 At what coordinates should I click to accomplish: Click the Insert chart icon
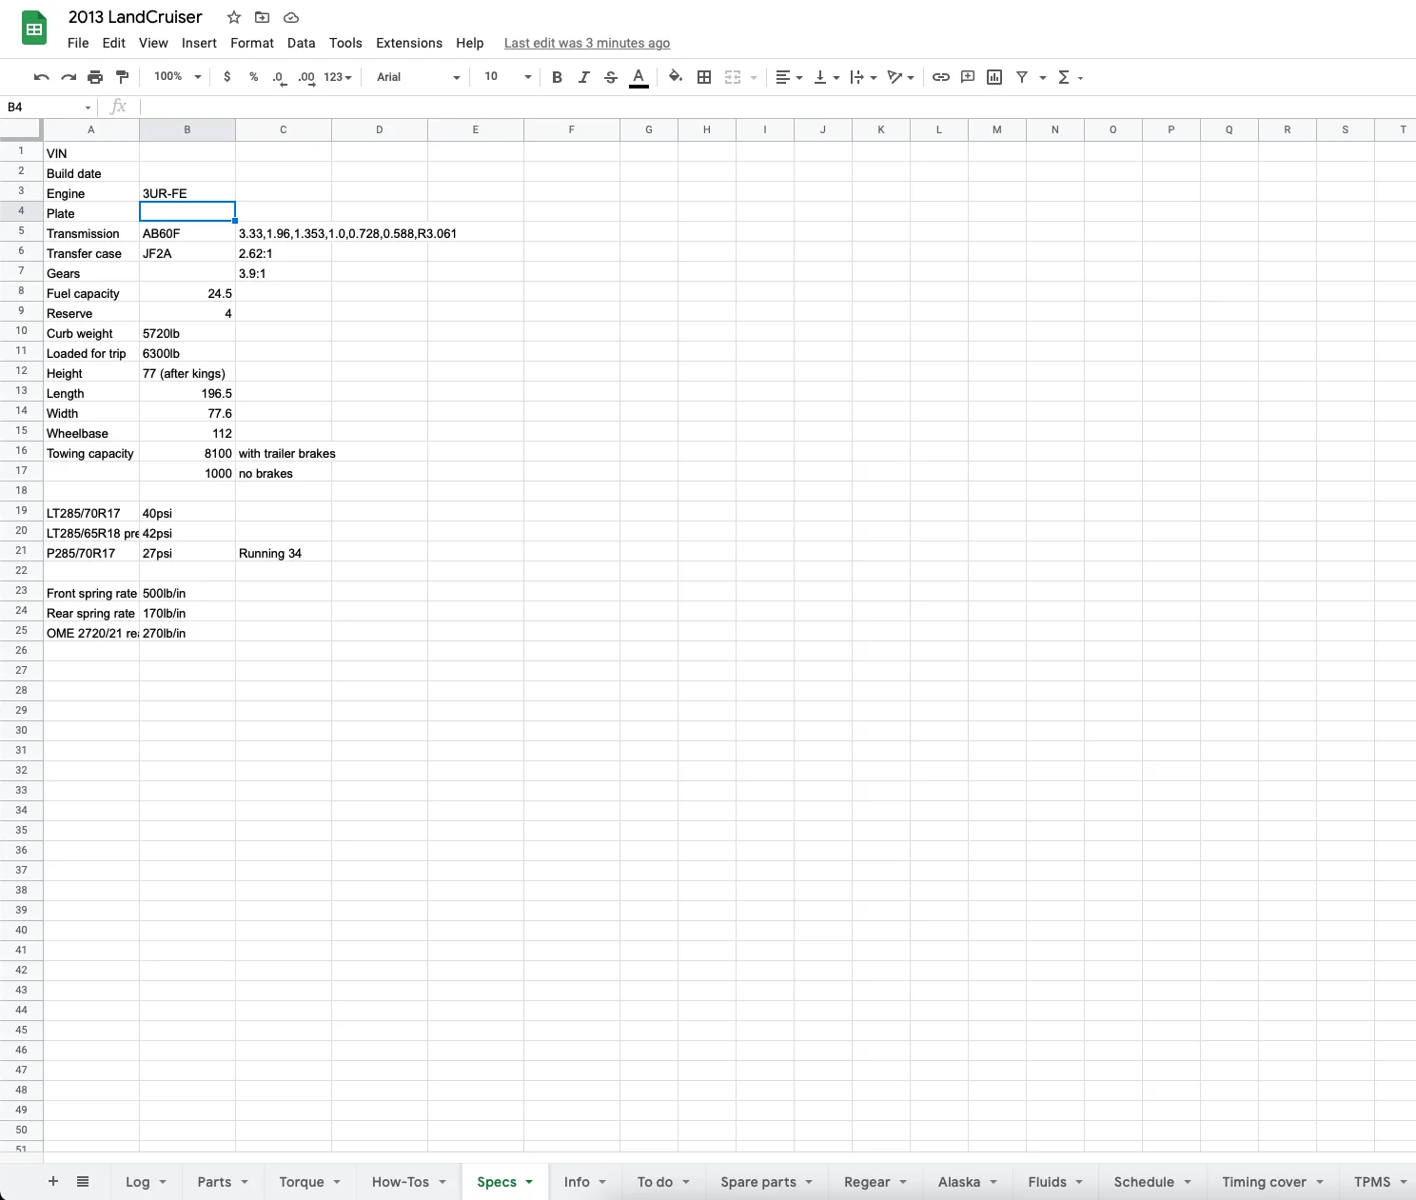click(994, 77)
